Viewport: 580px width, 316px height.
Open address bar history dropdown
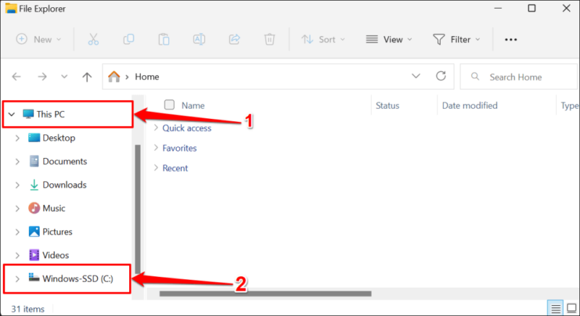415,76
